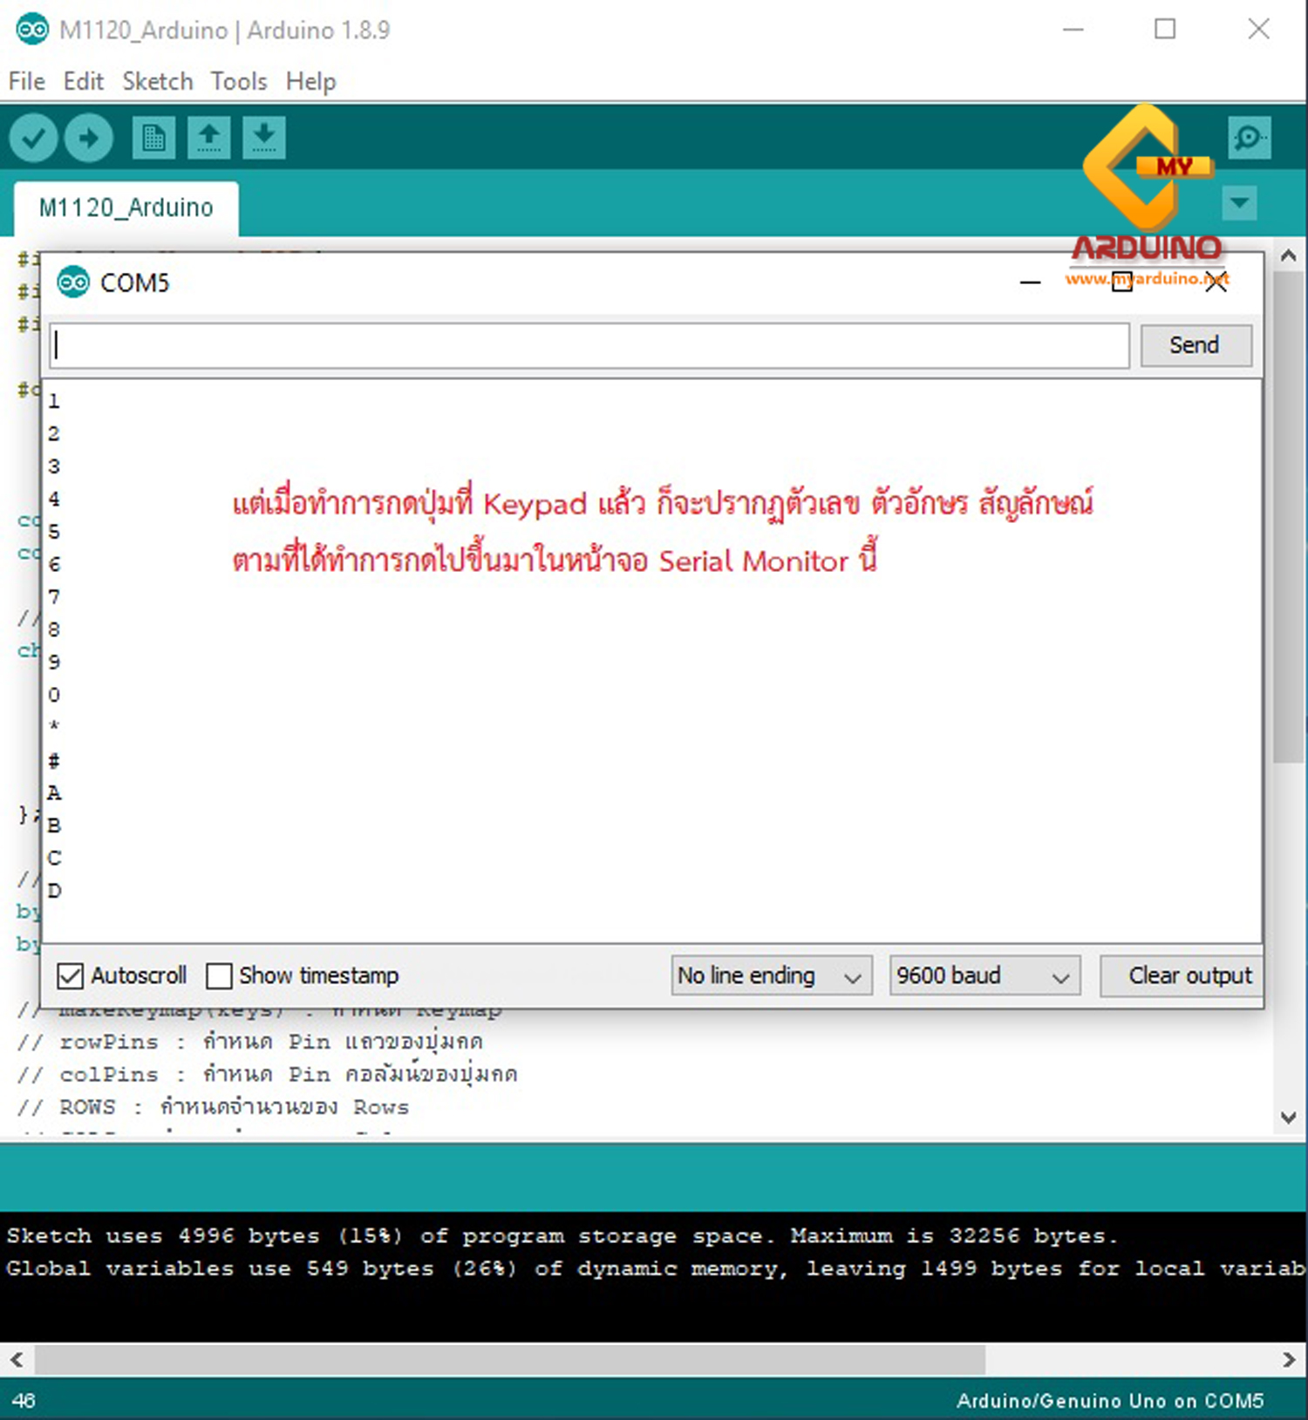Click the Arduino logo in COM5 title bar
The image size is (1308, 1420).
73,282
